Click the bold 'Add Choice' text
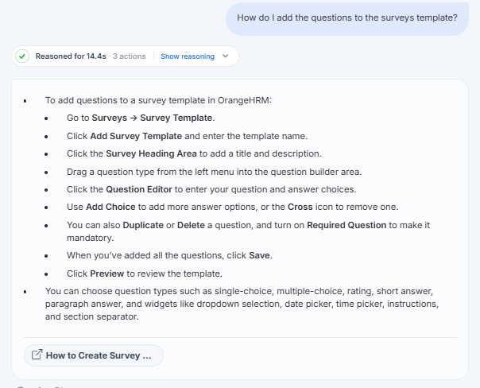Screen dimensions: 480x388 click(110, 207)
